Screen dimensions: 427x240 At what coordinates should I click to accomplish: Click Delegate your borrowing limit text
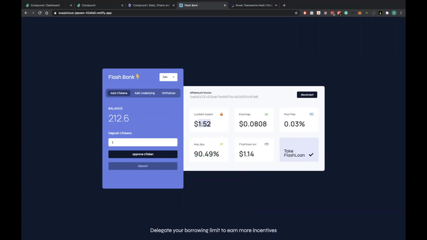coord(213,230)
